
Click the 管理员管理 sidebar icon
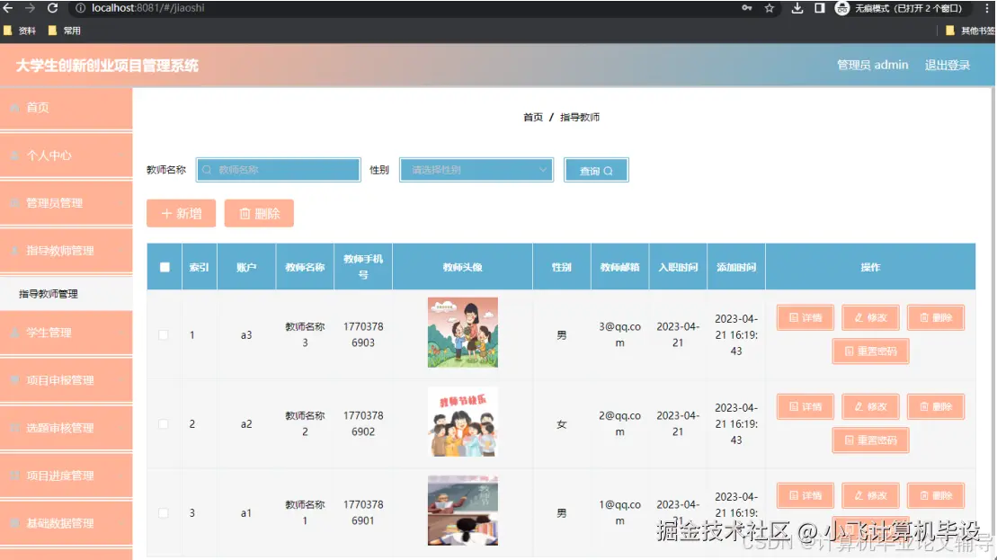click(14, 203)
